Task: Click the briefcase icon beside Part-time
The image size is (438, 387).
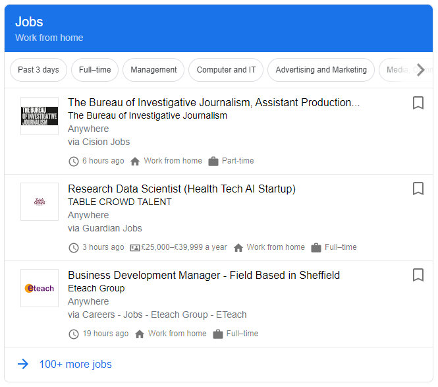Action: 213,162
